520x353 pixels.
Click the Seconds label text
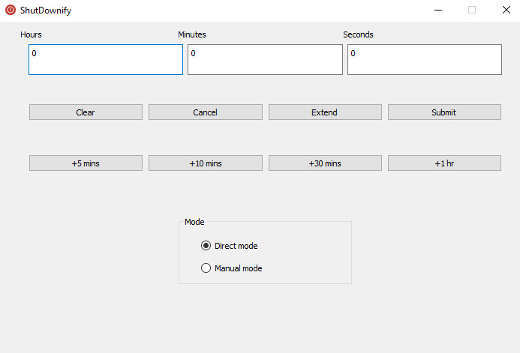pos(358,34)
